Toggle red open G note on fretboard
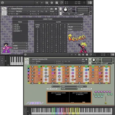Screen dimensions: 115x115 [x=29, y=76]
